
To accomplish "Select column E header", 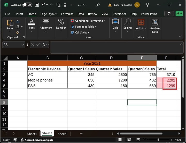I will point(142,58).
